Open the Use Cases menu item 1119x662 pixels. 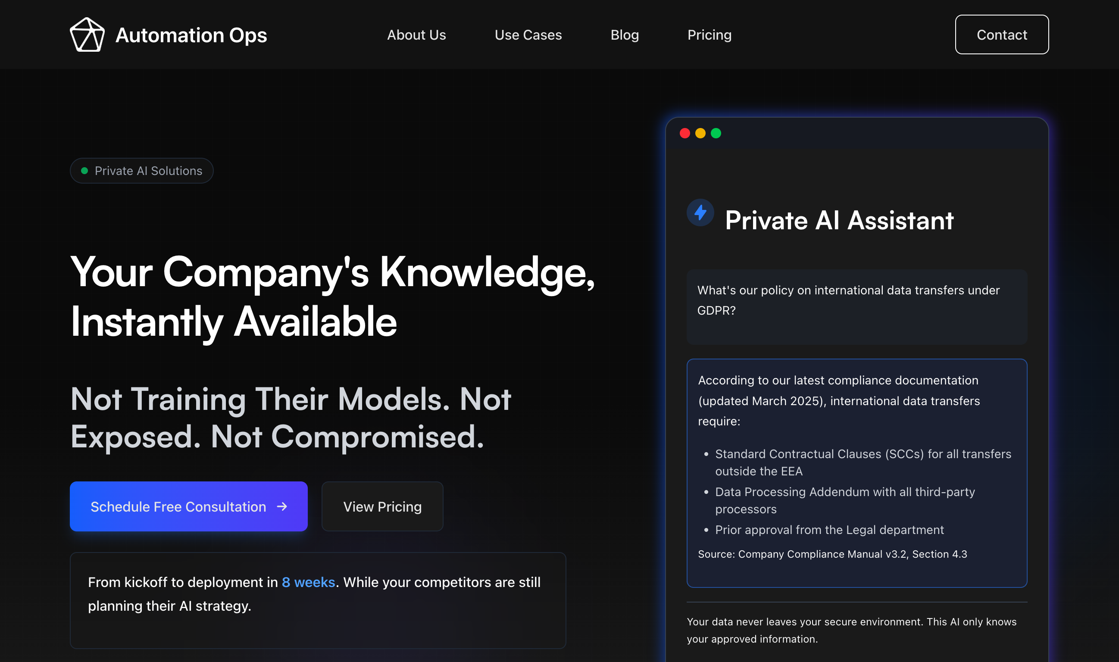pos(528,35)
